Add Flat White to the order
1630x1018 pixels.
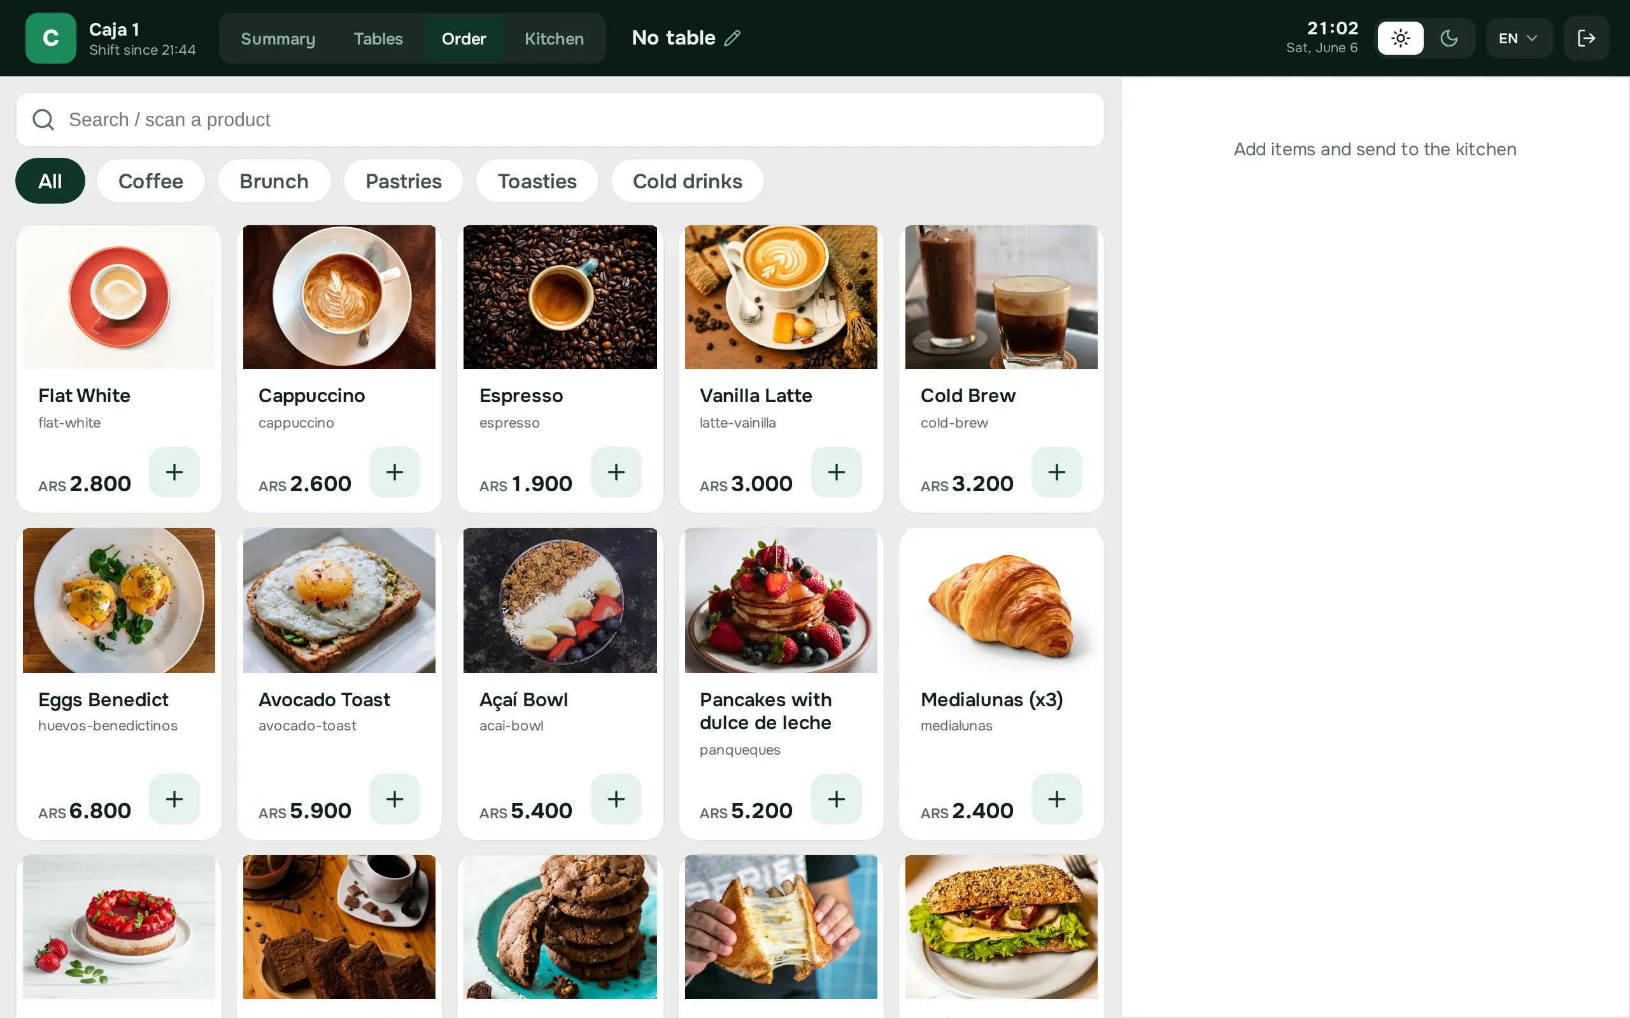click(174, 472)
